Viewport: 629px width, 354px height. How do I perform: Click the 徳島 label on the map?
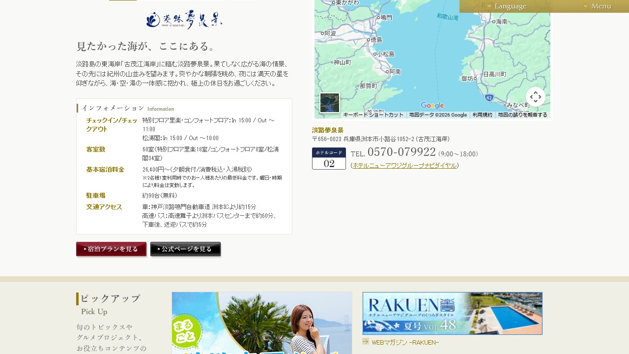(x=376, y=40)
